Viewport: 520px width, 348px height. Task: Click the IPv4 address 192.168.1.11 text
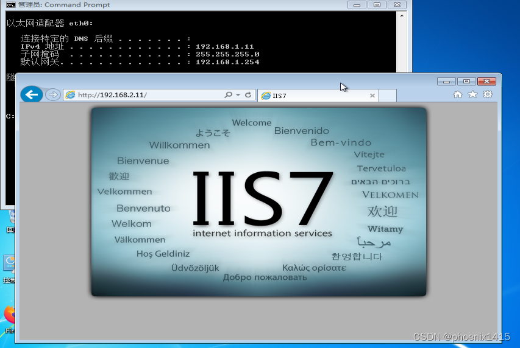(x=224, y=47)
